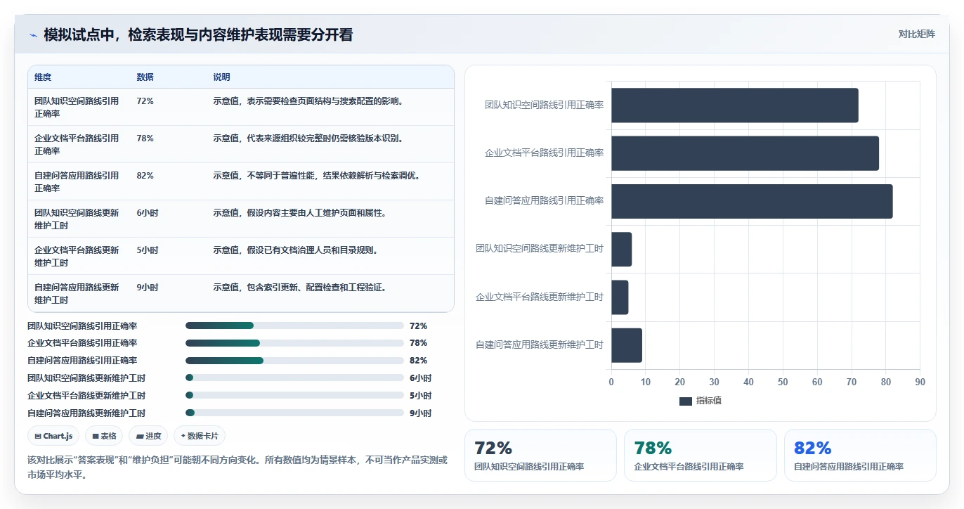Click the note about 索引更新、配置检查和工程验证
Image resolution: width=964 pixels, height=509 pixels.
tap(300, 288)
